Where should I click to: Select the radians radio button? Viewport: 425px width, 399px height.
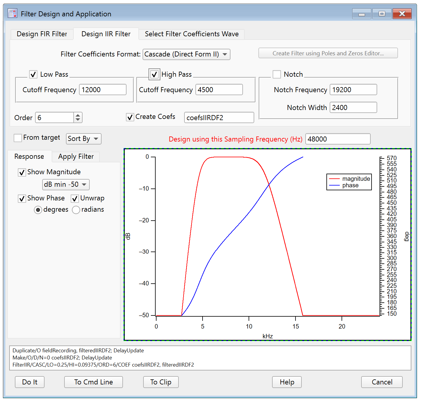(76, 210)
